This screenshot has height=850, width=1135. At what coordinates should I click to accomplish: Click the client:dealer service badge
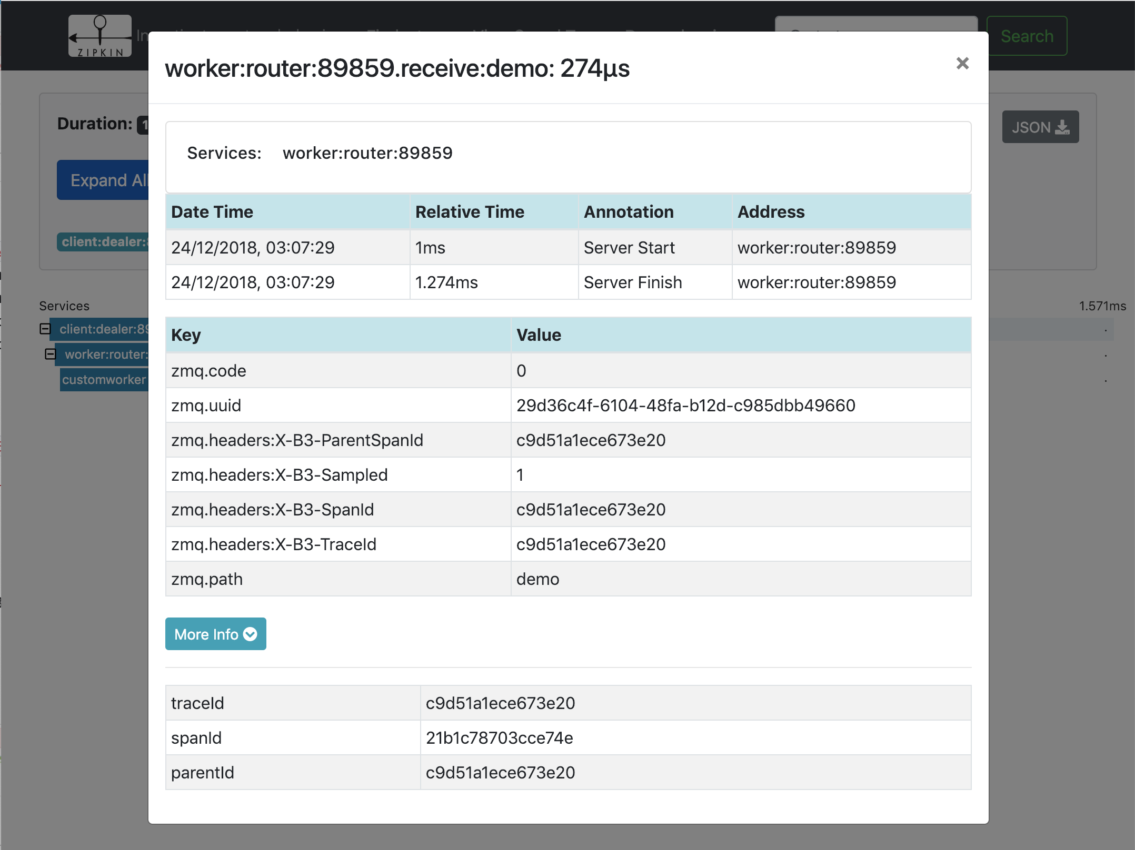(103, 241)
